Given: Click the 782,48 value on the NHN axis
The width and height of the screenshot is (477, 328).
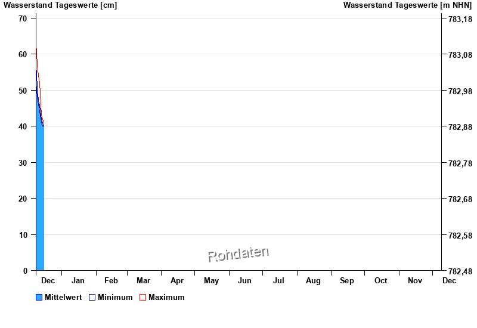Looking at the screenshot, I should coord(459,271).
